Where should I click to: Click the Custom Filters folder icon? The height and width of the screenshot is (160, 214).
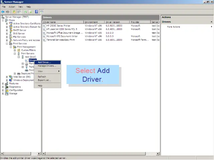tap(19, 50)
